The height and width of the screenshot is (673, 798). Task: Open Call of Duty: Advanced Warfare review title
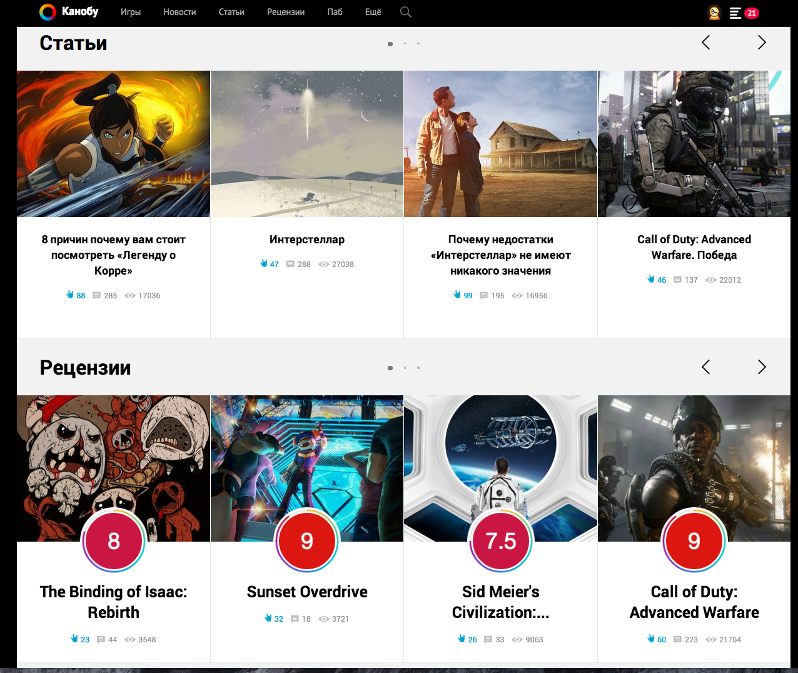694,602
